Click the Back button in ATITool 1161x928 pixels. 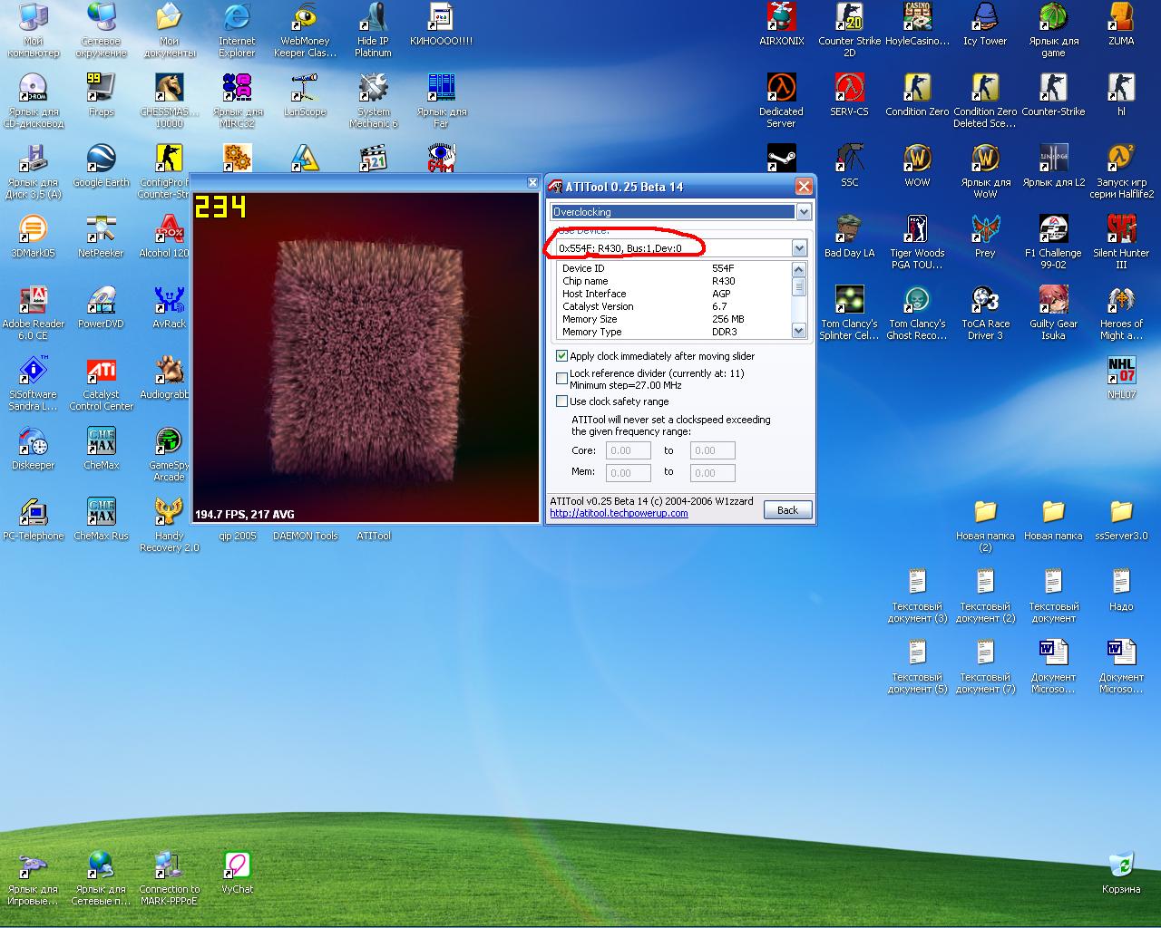[x=787, y=510]
